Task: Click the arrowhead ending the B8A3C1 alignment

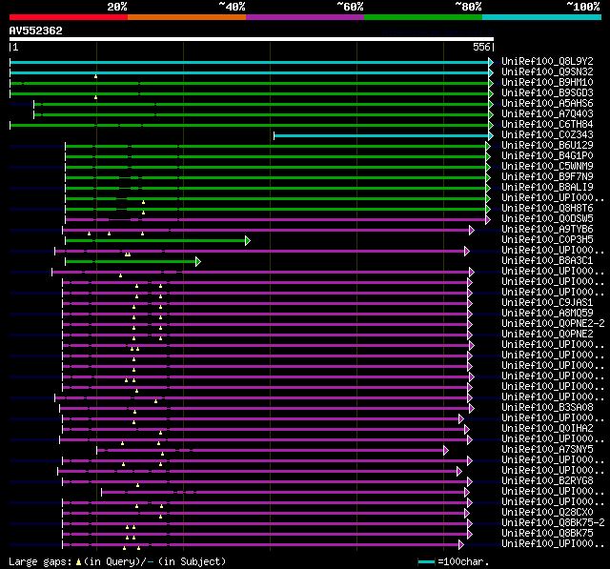Action: coord(198,262)
